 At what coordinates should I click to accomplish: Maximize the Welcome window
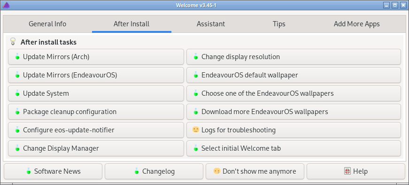pyautogui.click(x=394, y=5)
